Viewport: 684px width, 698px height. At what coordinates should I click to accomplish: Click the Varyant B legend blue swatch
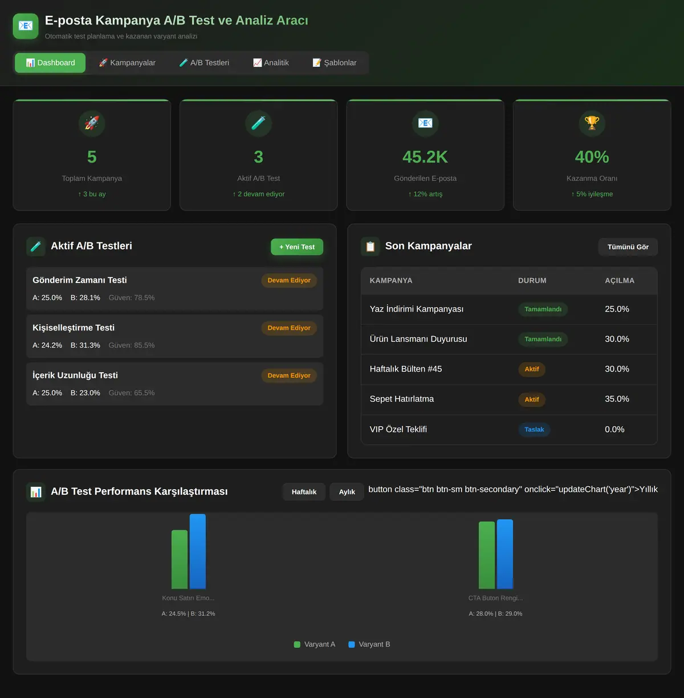pyautogui.click(x=352, y=644)
